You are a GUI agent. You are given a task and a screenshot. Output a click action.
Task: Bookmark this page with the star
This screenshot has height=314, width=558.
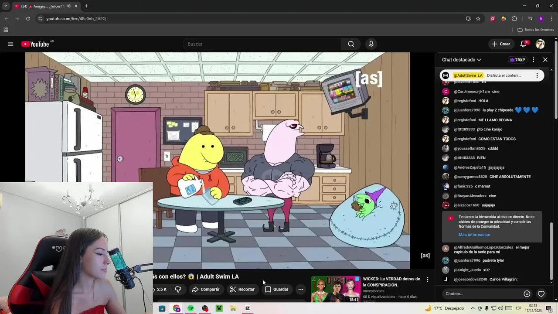tap(478, 19)
